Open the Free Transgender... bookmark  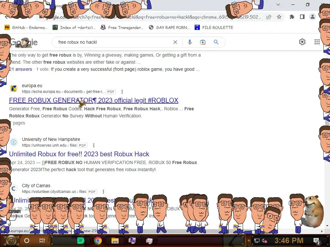coord(122,28)
